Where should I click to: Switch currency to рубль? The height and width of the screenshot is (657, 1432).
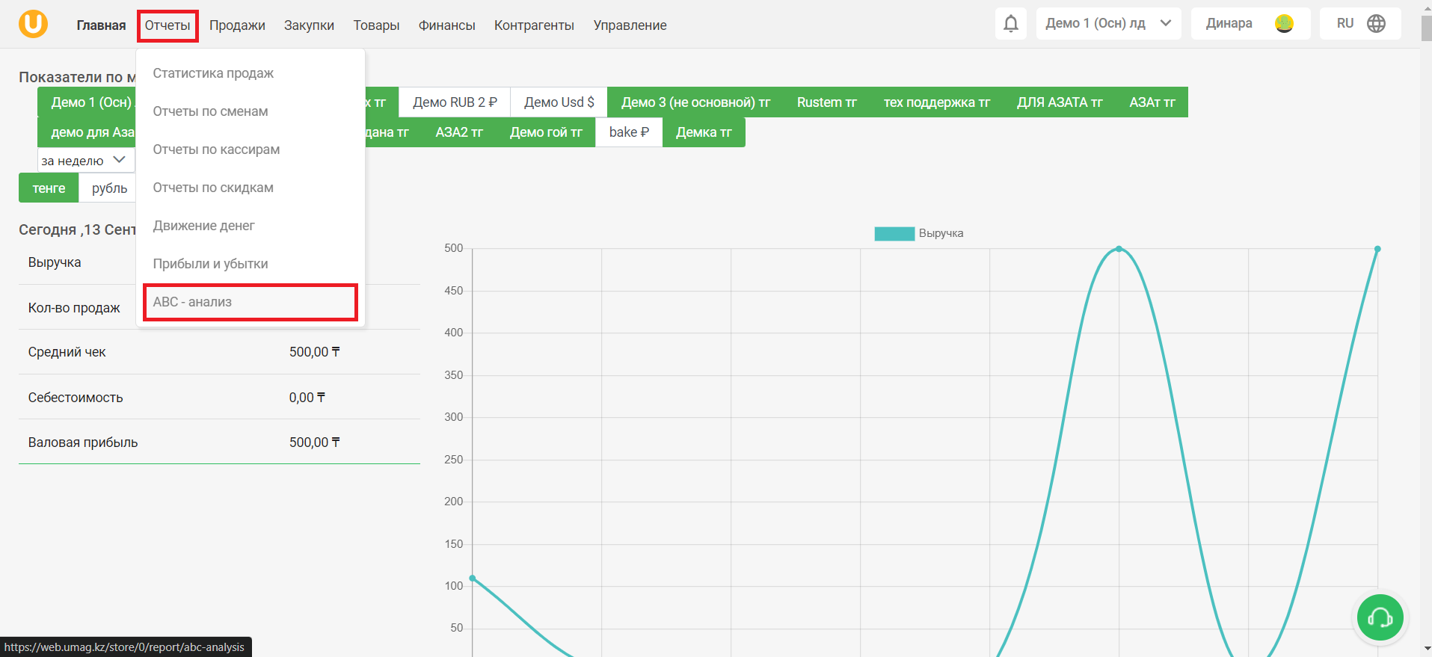click(x=109, y=188)
